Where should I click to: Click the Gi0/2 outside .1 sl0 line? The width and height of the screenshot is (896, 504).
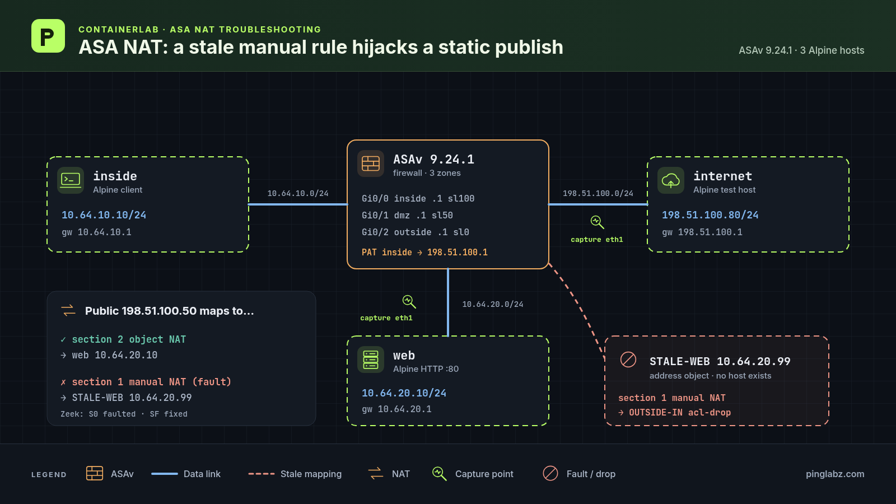click(415, 232)
